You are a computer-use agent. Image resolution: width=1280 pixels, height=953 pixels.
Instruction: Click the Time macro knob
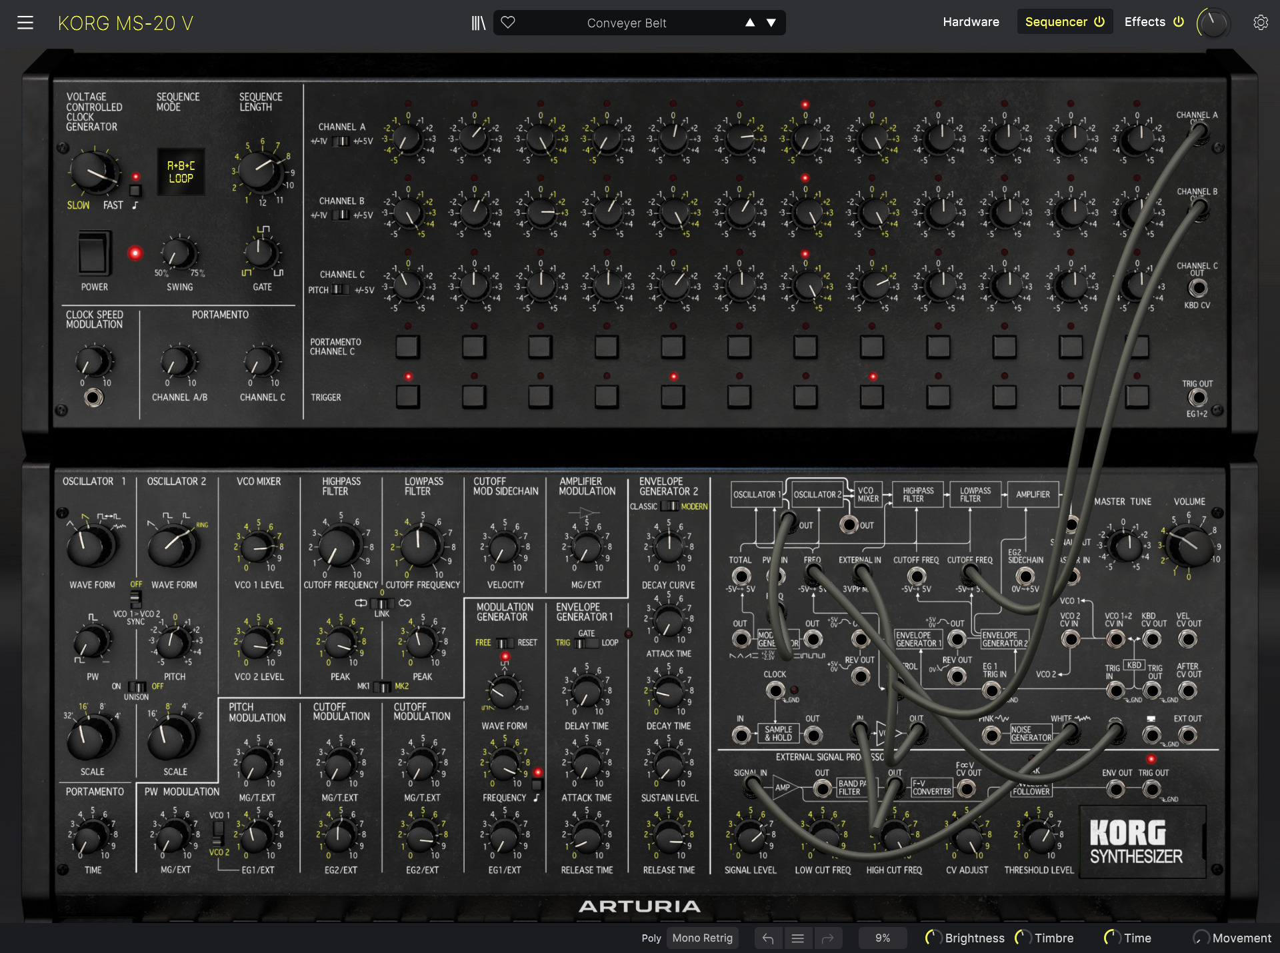pos(1112,938)
